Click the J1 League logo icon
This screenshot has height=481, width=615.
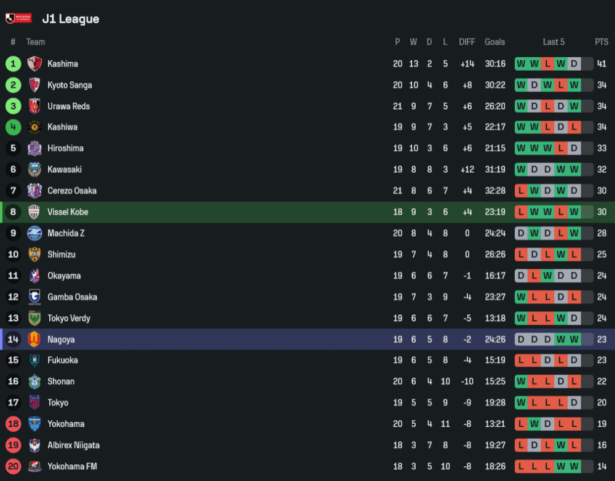[18, 18]
